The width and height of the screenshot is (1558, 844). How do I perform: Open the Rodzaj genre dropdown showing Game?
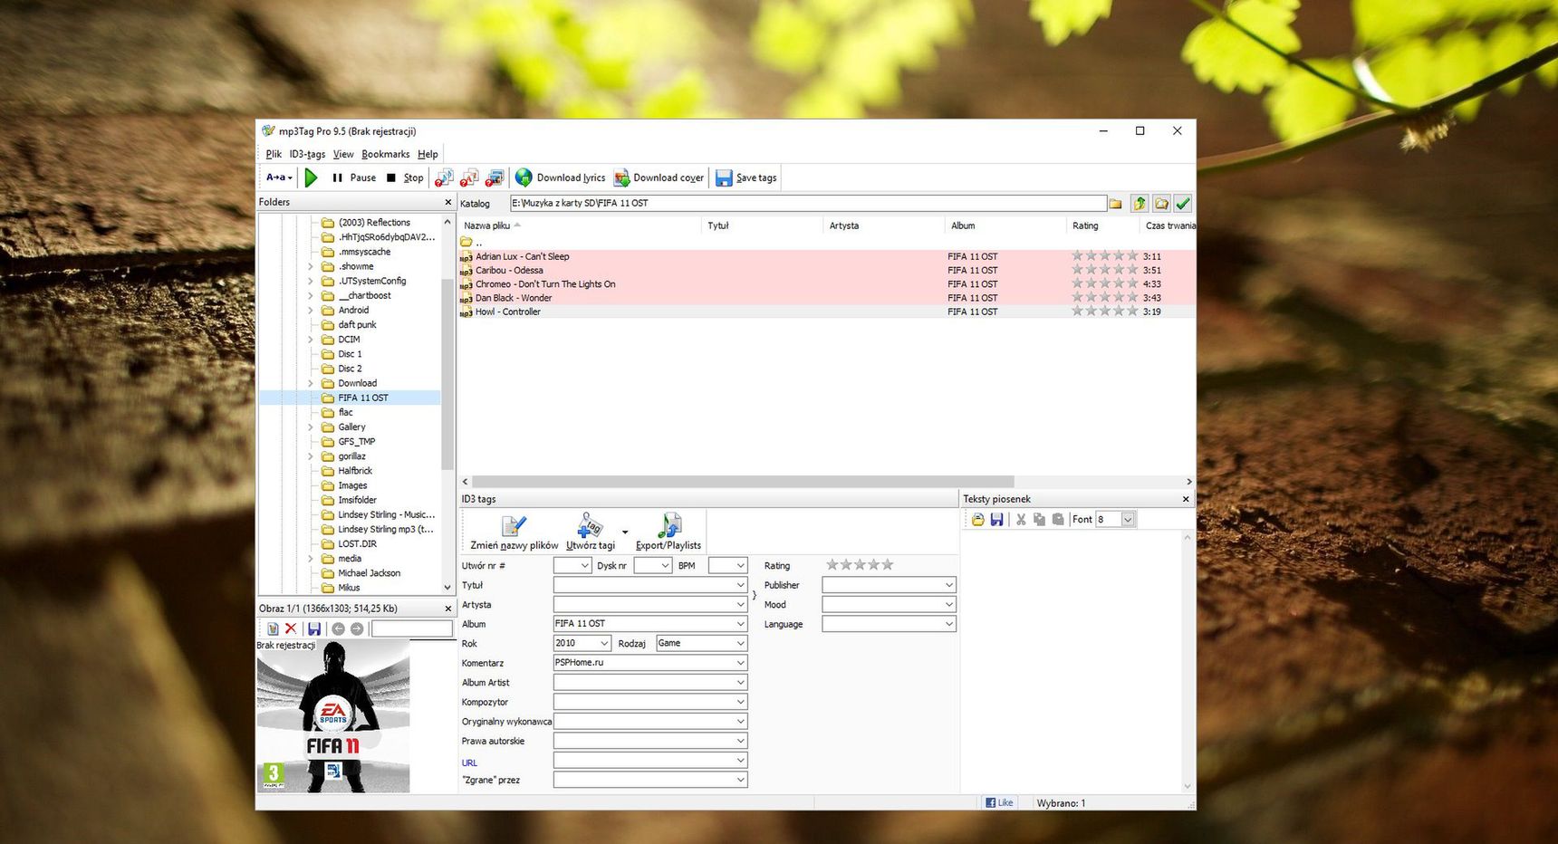(740, 644)
